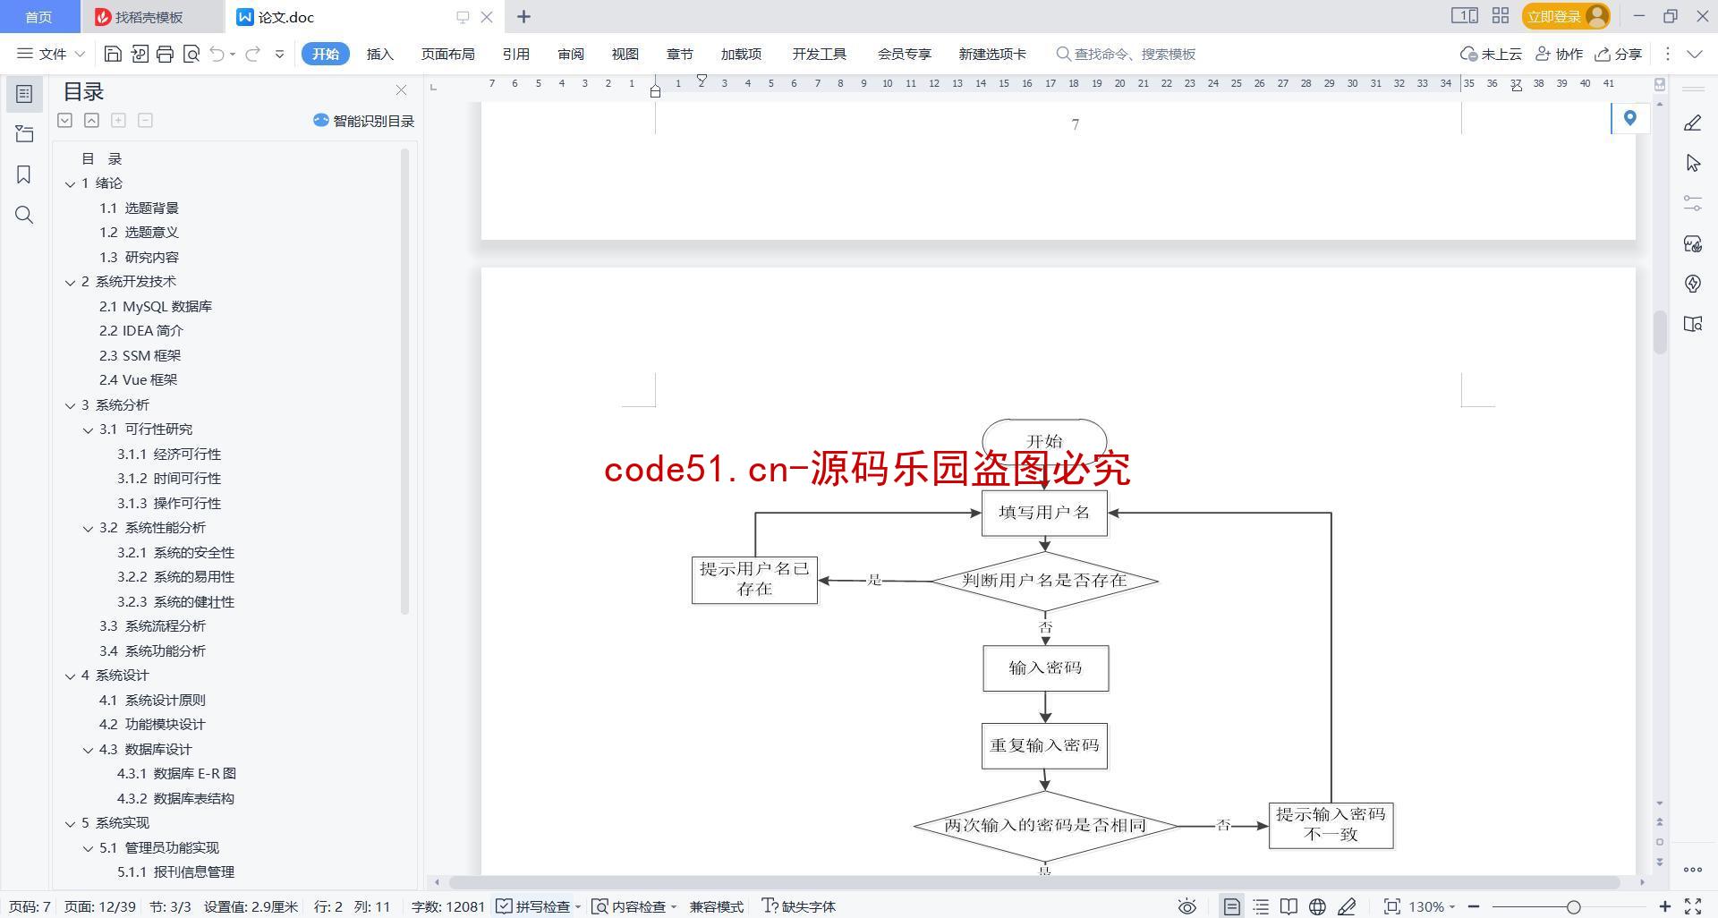The height and width of the screenshot is (918, 1718).
Task: Collapse the 3.2 系统性能分析 outline node
Action: click(88, 528)
